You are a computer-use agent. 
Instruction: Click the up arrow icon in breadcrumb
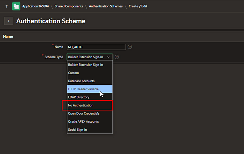click(x=7, y=6)
